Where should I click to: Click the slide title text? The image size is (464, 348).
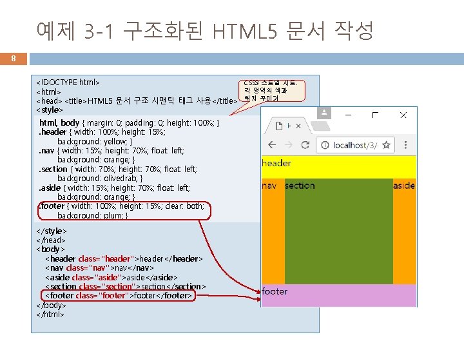205,30
